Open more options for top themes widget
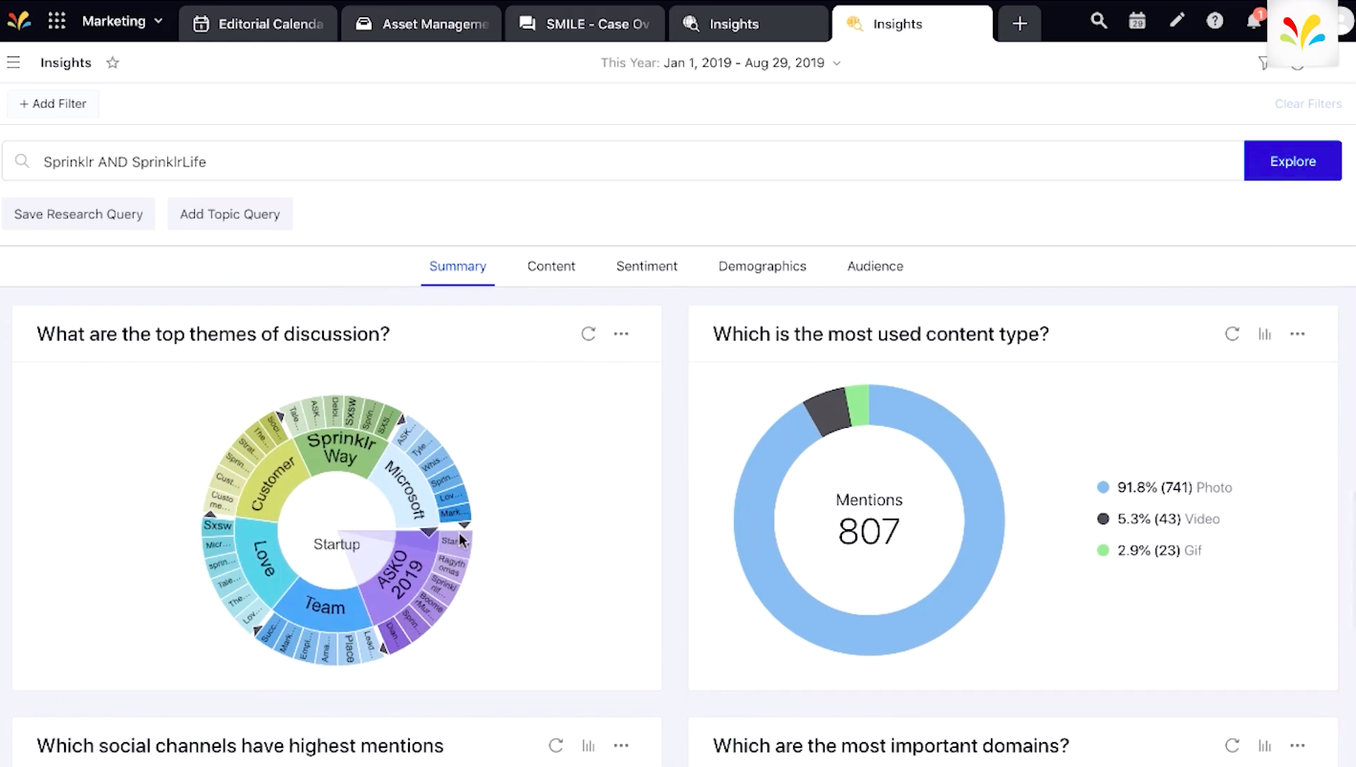 (621, 333)
